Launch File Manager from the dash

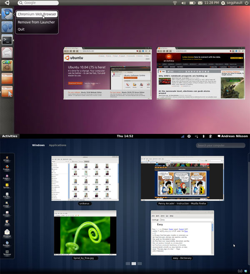coord(7,195)
